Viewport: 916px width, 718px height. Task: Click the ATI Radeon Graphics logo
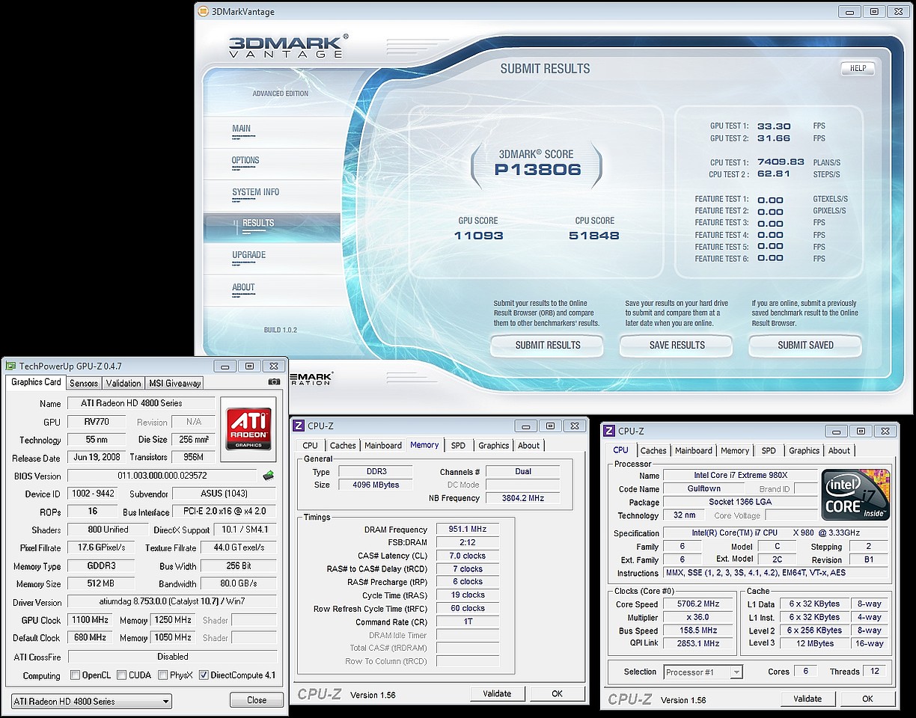pyautogui.click(x=249, y=423)
